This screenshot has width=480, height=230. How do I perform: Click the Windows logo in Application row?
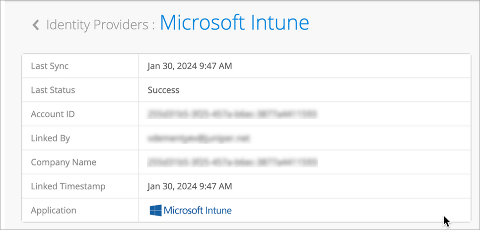155,210
